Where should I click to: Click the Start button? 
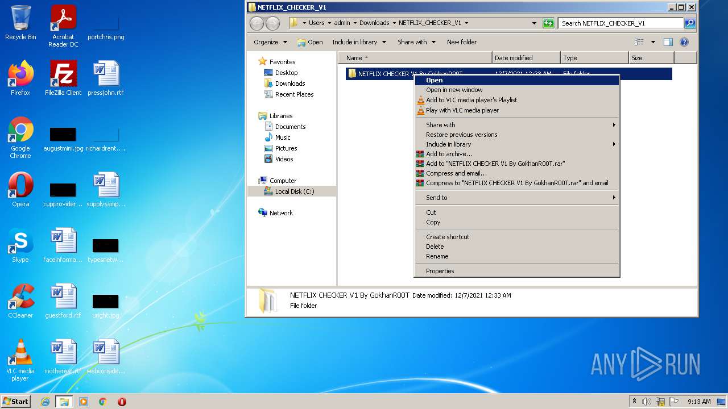pos(16,402)
